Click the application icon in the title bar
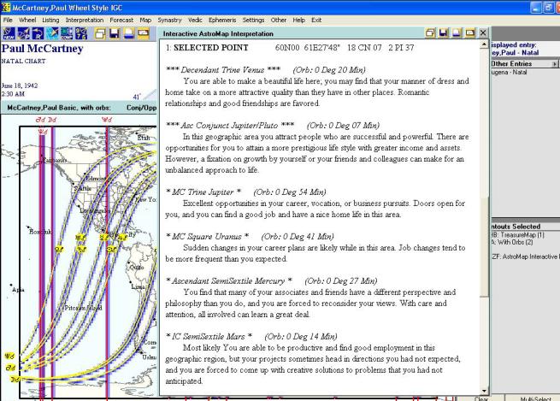The image size is (560, 401). (6, 7)
